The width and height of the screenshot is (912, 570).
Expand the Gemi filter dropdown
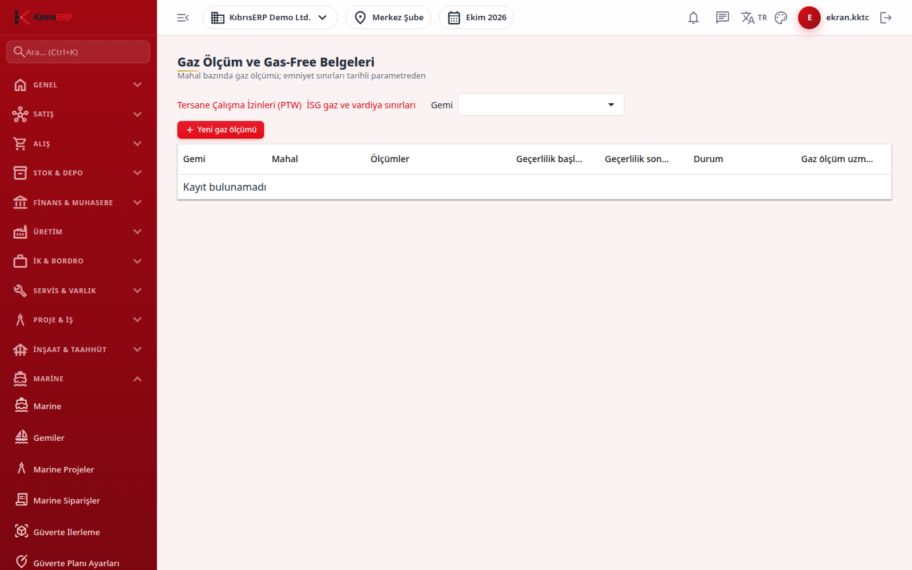541,104
